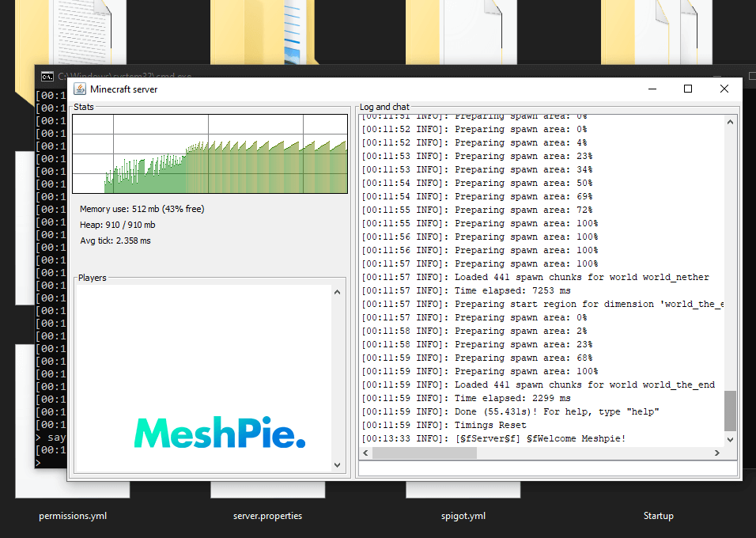The height and width of the screenshot is (538, 756).
Task: Click the Java icon in Minecraft server title bar
Action: (x=80, y=89)
